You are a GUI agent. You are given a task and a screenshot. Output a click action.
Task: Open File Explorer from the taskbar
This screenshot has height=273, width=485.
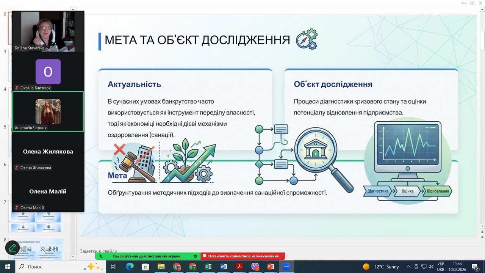click(x=161, y=267)
